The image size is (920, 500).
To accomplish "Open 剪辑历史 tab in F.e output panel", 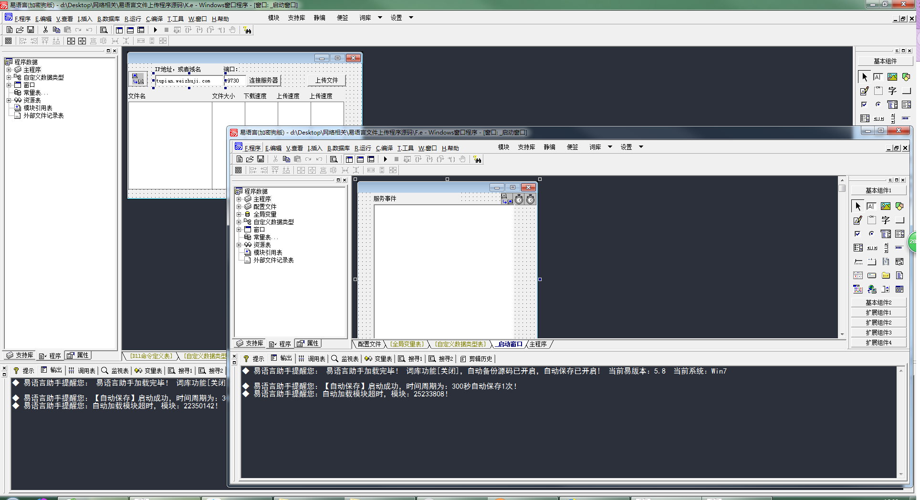I will pos(476,359).
